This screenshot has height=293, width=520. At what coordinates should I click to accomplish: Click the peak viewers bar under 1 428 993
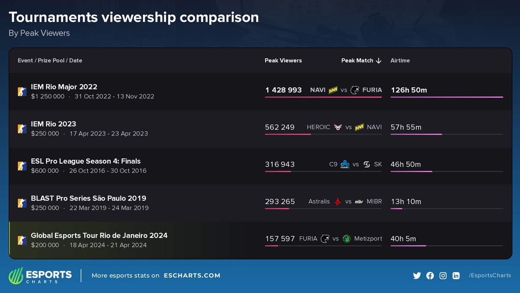point(323,97)
